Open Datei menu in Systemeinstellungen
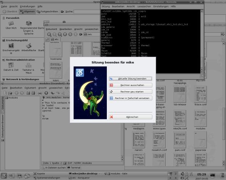The height and width of the screenshot is (180, 226). tap(4, 7)
